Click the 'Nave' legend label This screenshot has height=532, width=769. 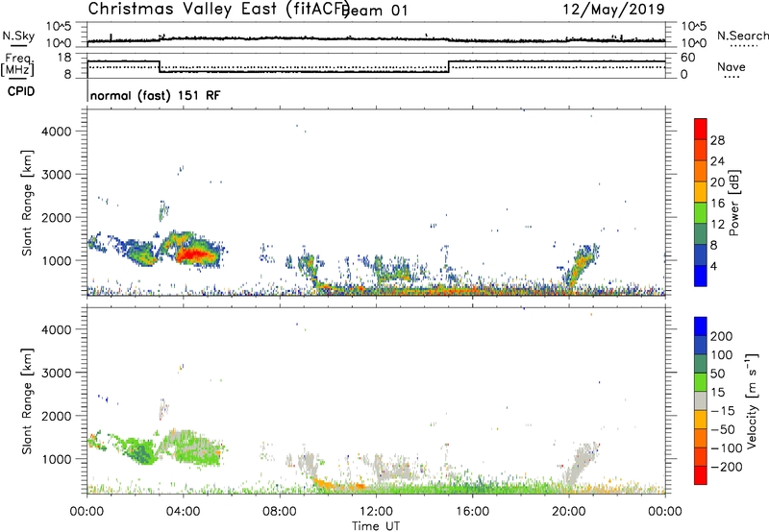731,66
